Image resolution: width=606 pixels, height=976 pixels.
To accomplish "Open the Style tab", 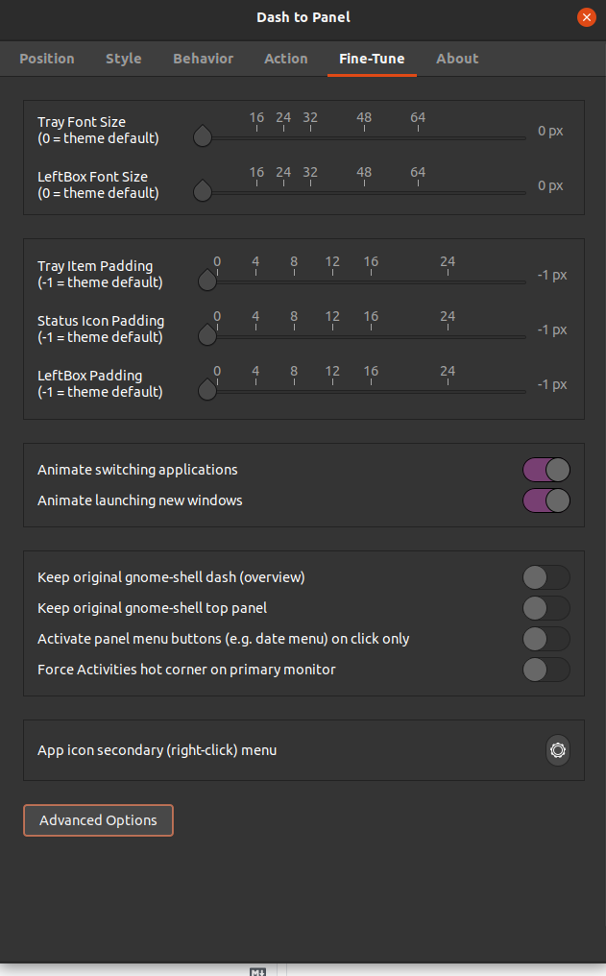I will 123,59.
